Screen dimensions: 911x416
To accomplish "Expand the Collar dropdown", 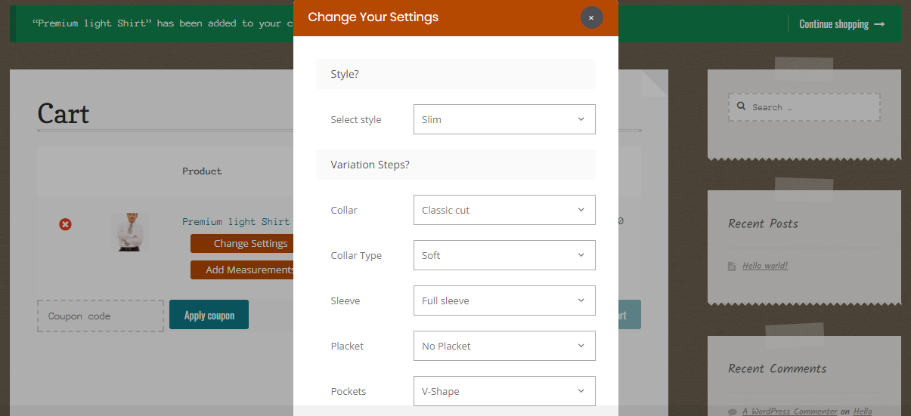I will [x=504, y=210].
